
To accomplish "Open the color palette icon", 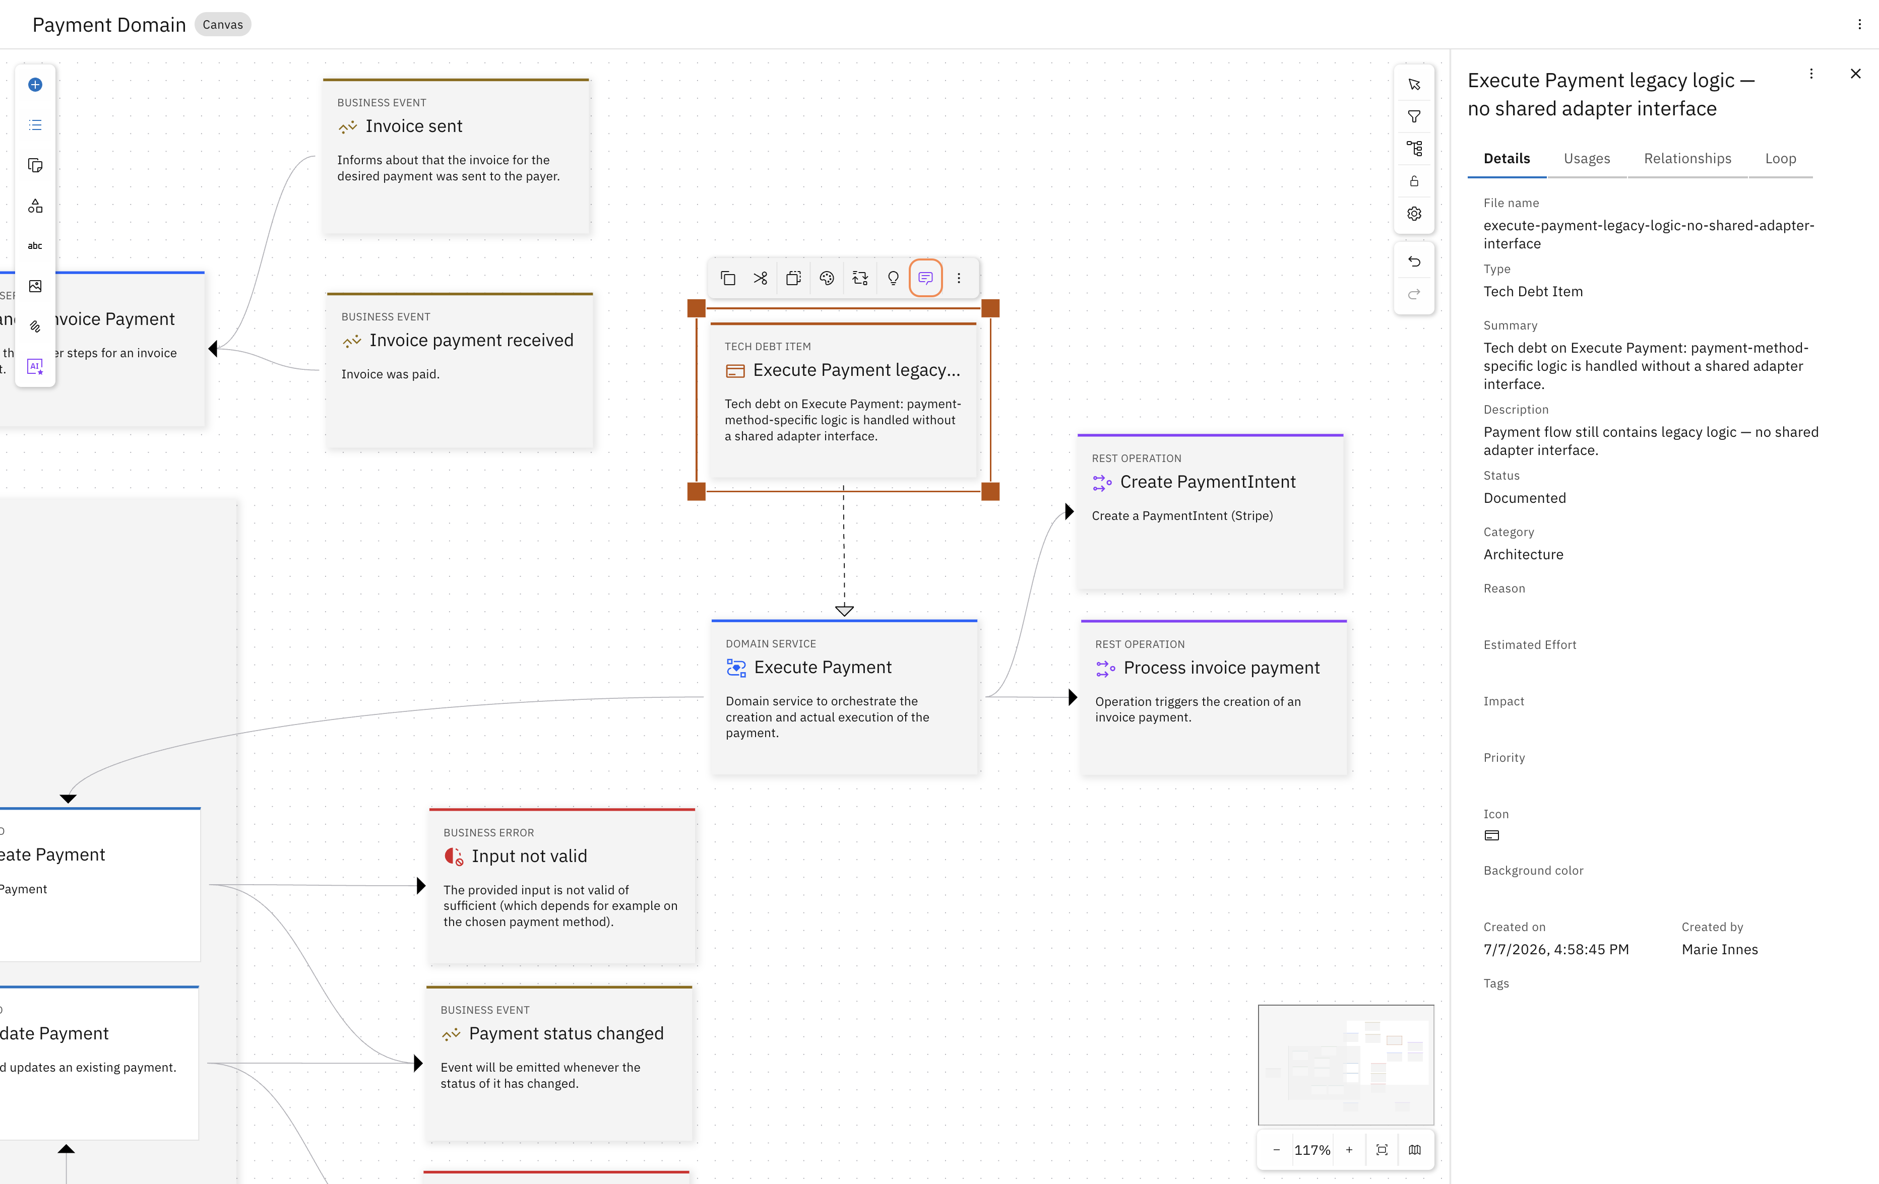I will 827,278.
